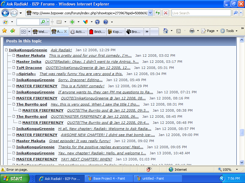
Task: Click the page scrollbar up arrow
Action: click(x=242, y=40)
